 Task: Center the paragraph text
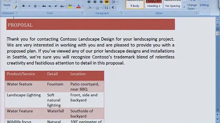[x=95, y=2]
